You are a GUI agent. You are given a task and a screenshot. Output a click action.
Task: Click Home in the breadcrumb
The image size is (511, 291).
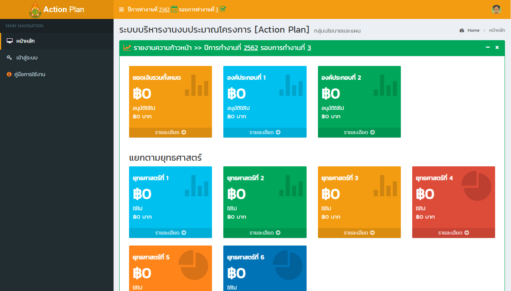[x=474, y=30]
